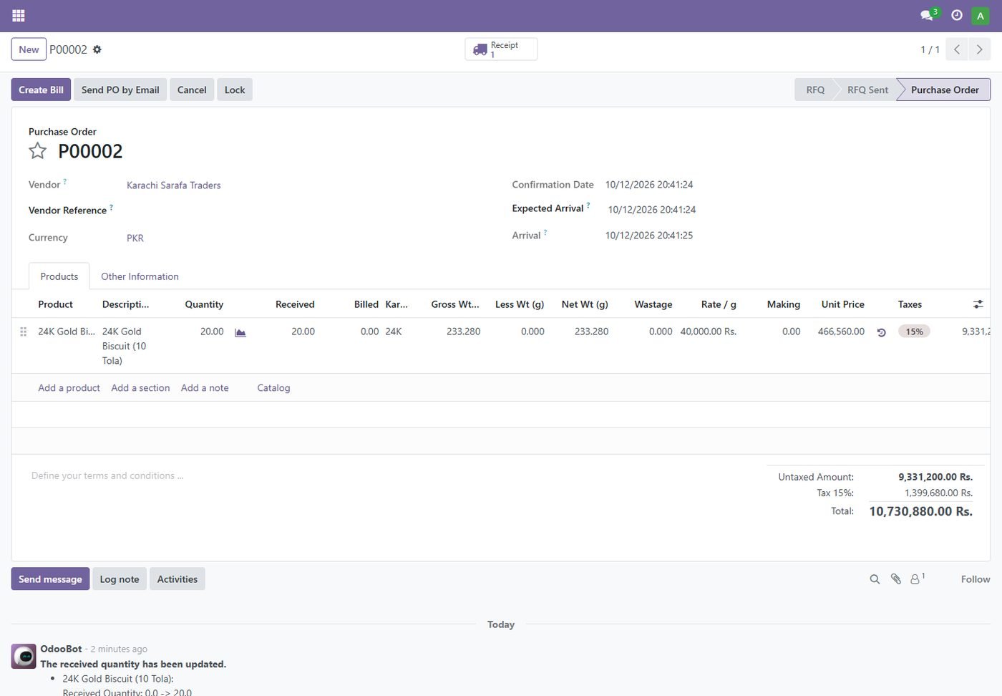The height and width of the screenshot is (696, 1002).
Task: Open the gear actions menu beside P00002
Action: pos(97,49)
